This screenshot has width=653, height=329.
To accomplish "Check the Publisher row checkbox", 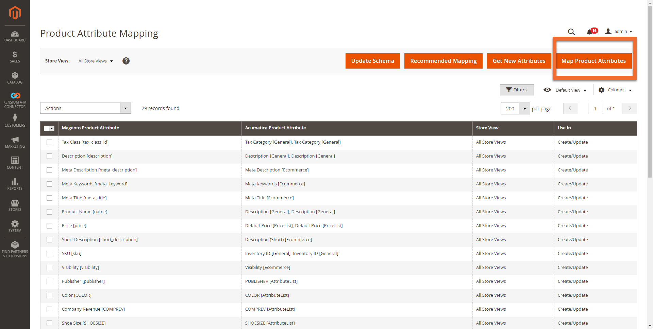I will coord(49,281).
